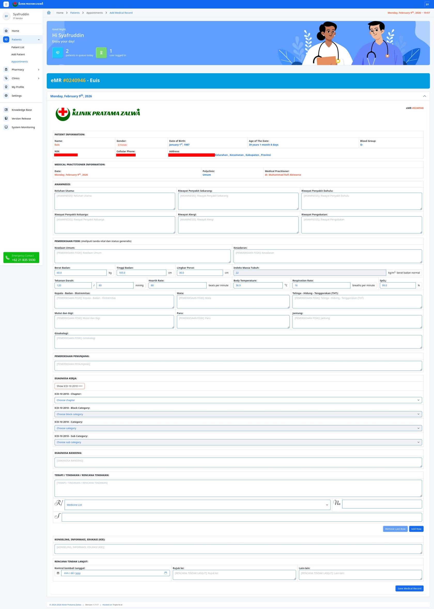This screenshot has width=434, height=609.
Task: Click into the Keluhan Utama text area
Action: [115, 201]
